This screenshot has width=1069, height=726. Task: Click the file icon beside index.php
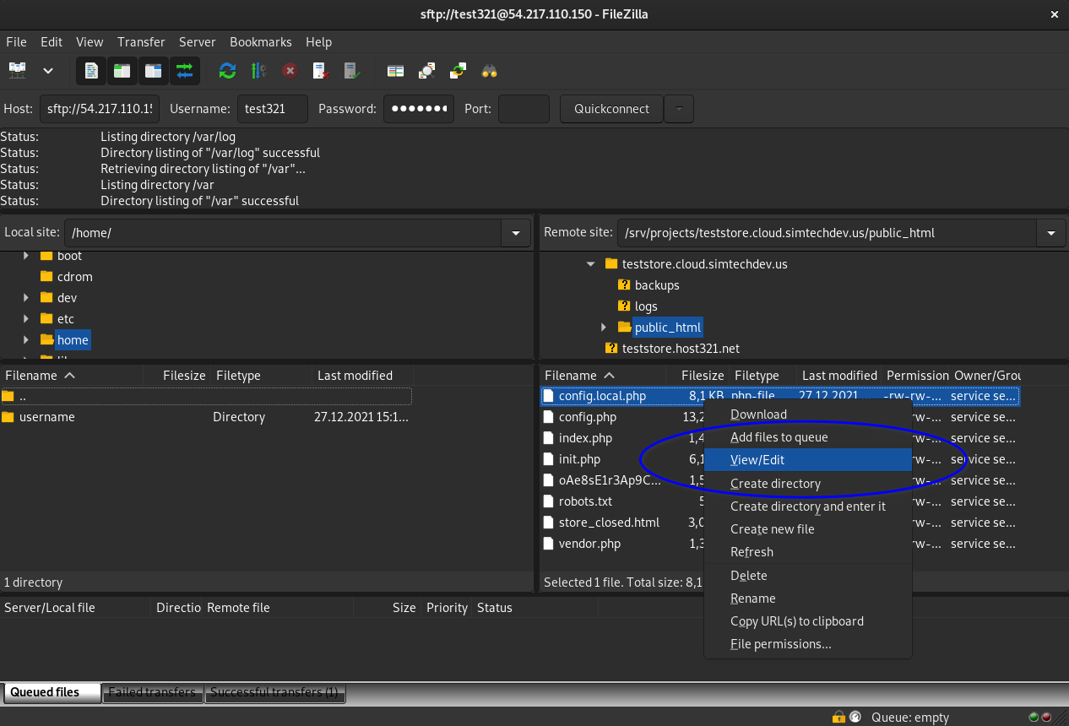coord(548,438)
